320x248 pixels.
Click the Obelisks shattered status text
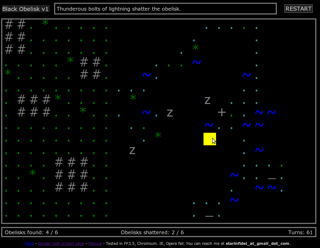(x=152, y=232)
